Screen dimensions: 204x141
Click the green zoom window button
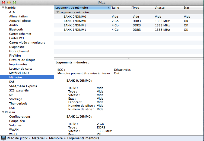click(14, 2)
